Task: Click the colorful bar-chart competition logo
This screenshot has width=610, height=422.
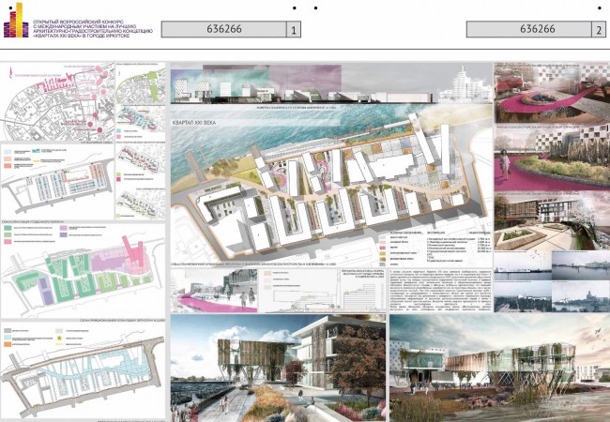Action: coord(16,21)
